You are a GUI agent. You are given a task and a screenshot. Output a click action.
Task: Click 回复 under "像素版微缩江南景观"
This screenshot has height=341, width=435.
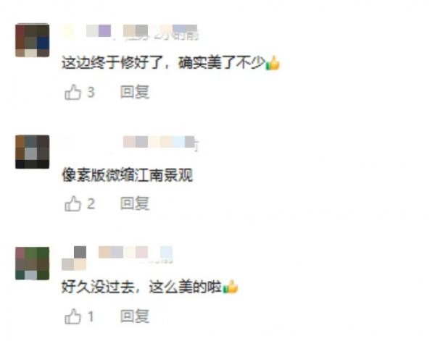(135, 203)
